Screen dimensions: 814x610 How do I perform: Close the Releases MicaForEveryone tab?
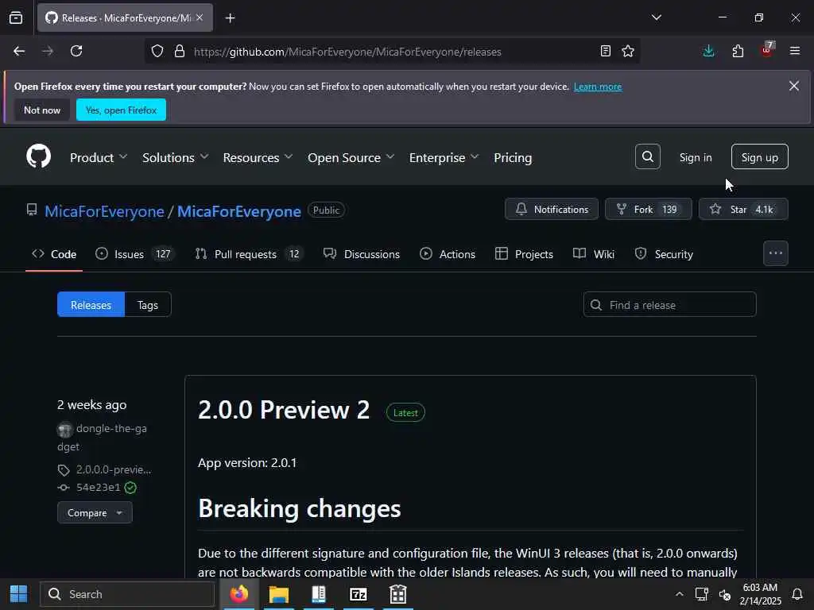[x=200, y=17]
